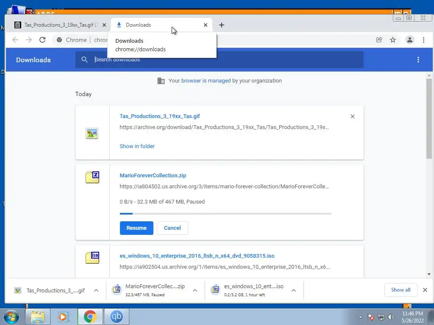Image resolution: width=434 pixels, height=325 pixels.
Task: Go back using the browser back arrow
Action: click(x=15, y=40)
